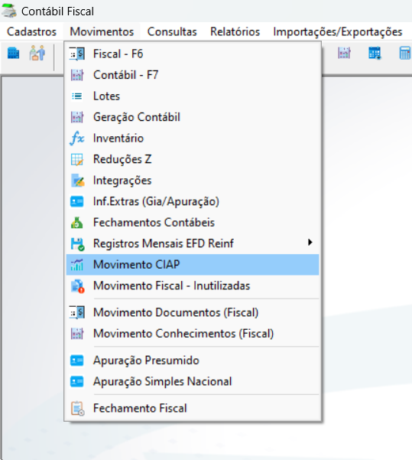Click the blue calendar toolbar icon
The width and height of the screenshot is (412, 460).
tap(375, 53)
